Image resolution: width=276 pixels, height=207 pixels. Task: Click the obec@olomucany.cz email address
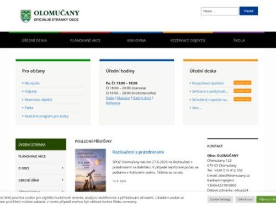point(234,176)
